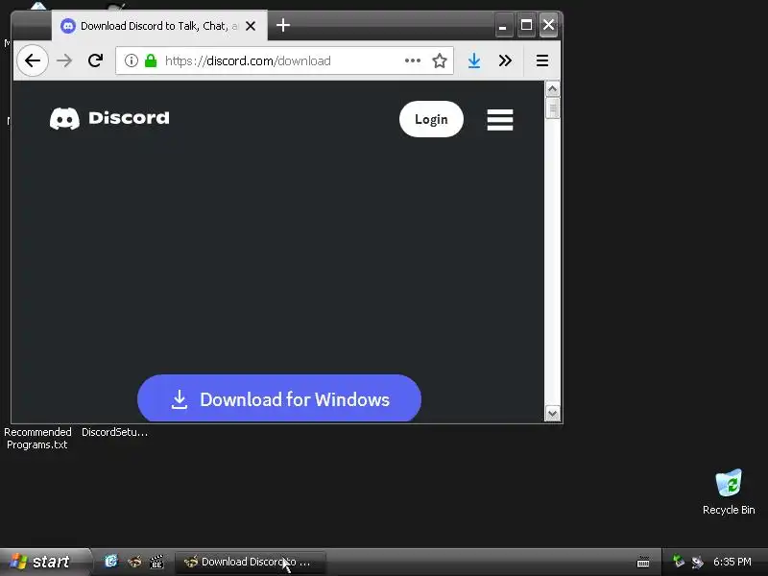Viewport: 768px width, 576px height.
Task: Open a new browser tab
Action: 283,25
